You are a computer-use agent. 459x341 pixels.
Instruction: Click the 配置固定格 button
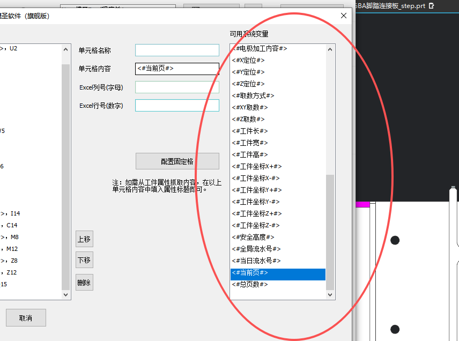[177, 161]
